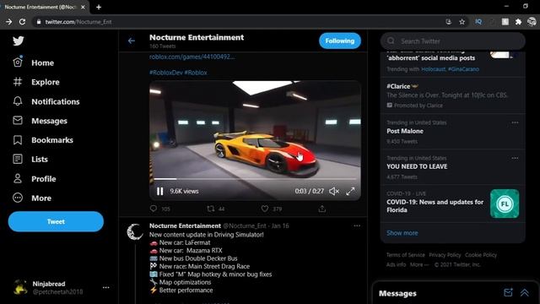Open Home in the sidebar

(34, 62)
